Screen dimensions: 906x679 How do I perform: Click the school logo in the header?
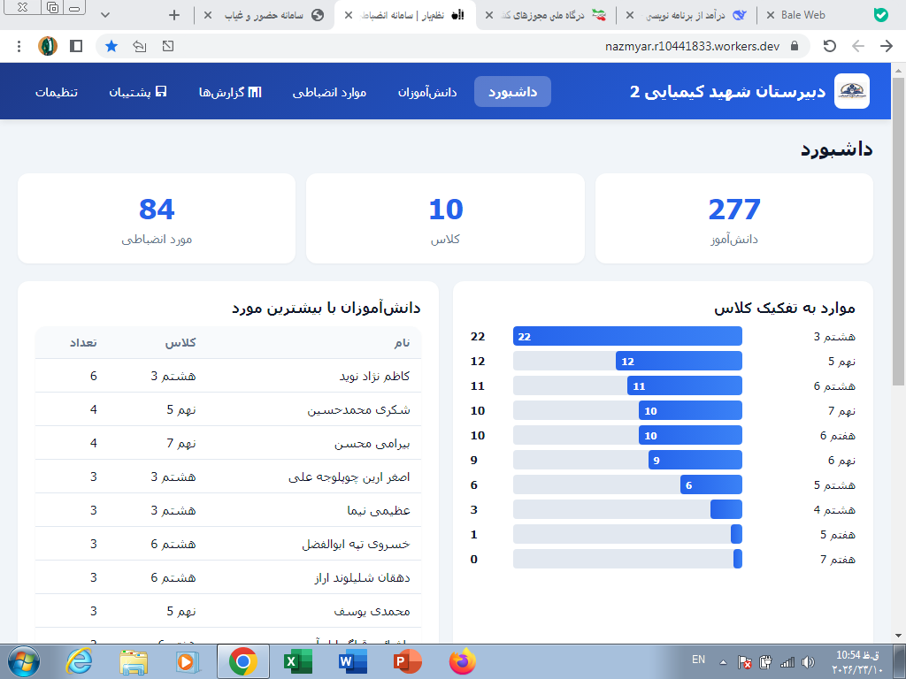852,91
